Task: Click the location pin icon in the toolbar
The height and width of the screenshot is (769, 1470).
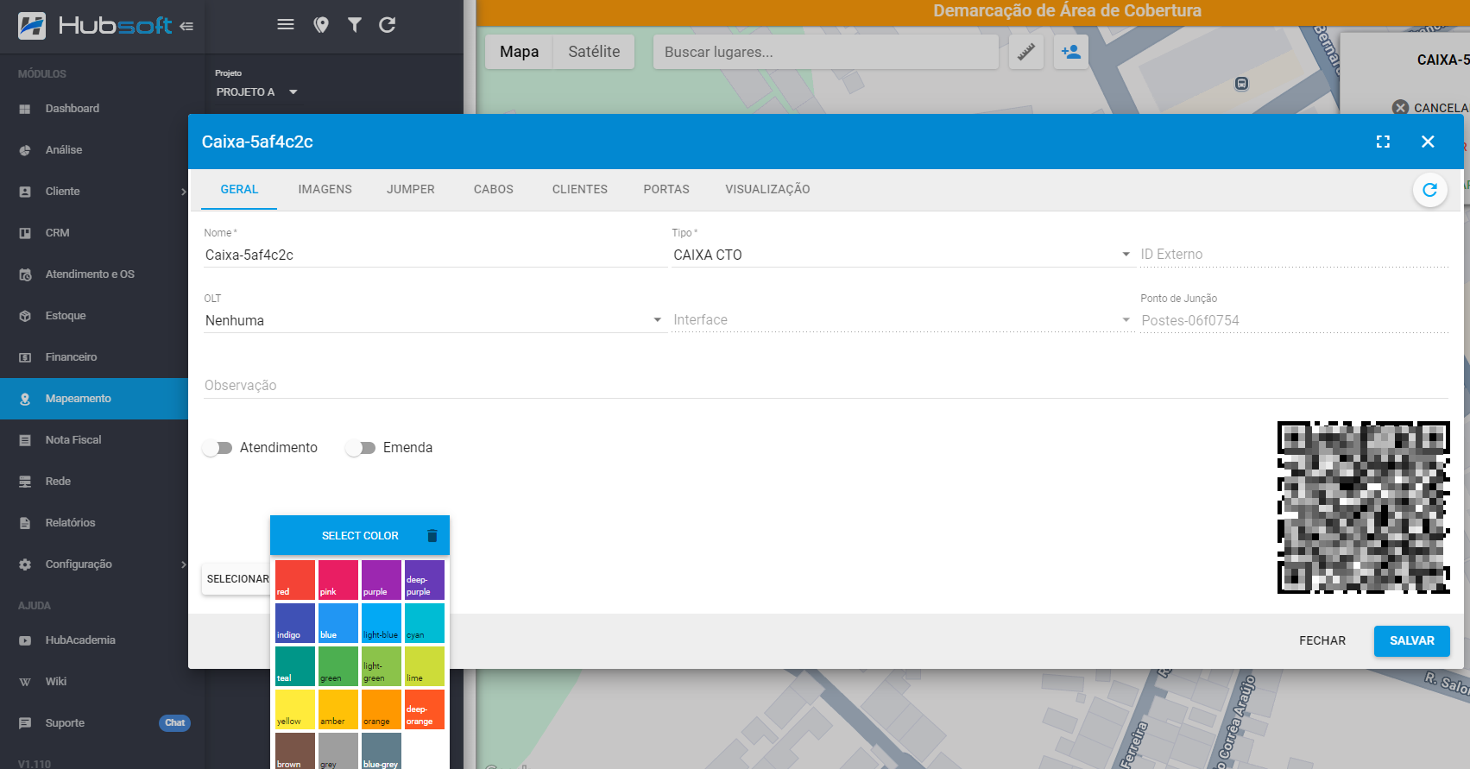Action: coord(321,25)
